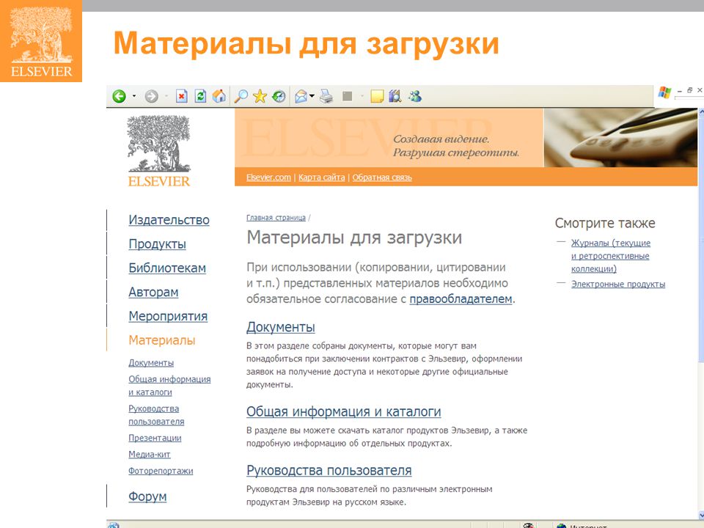Click the Research books icon
The width and height of the screenshot is (704, 528).
pyautogui.click(x=395, y=96)
